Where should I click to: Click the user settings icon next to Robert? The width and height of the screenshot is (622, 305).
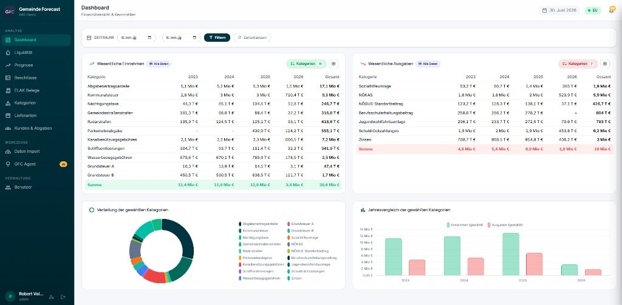point(51,297)
